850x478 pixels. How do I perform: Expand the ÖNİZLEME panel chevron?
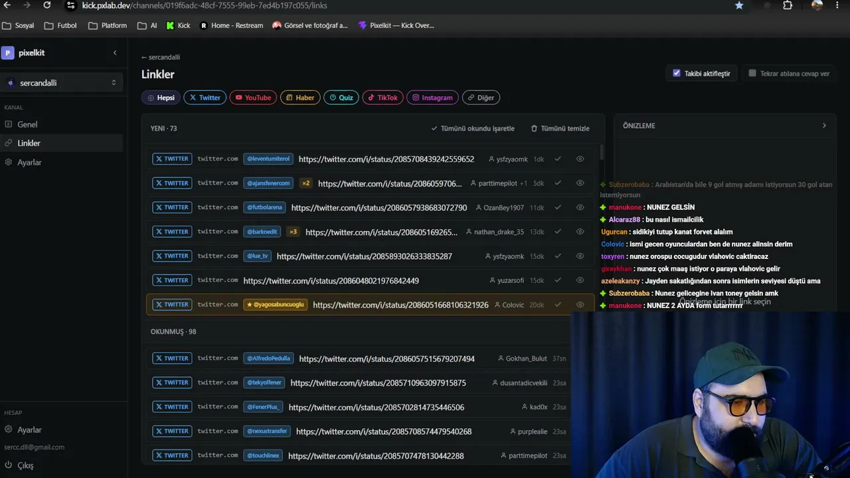824,125
